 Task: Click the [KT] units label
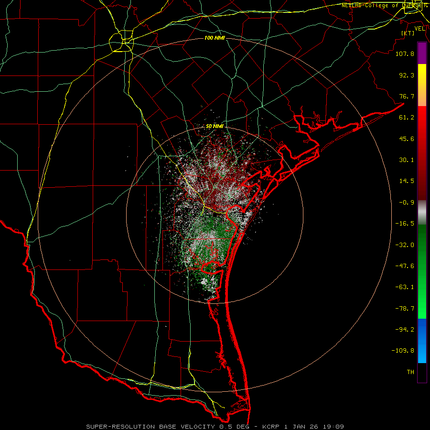click(x=408, y=33)
